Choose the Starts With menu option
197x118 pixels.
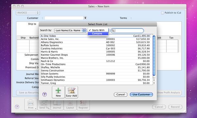coord(98,30)
